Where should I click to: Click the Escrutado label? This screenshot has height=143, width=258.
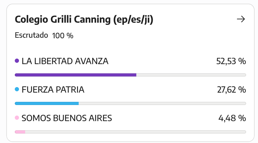31,35
